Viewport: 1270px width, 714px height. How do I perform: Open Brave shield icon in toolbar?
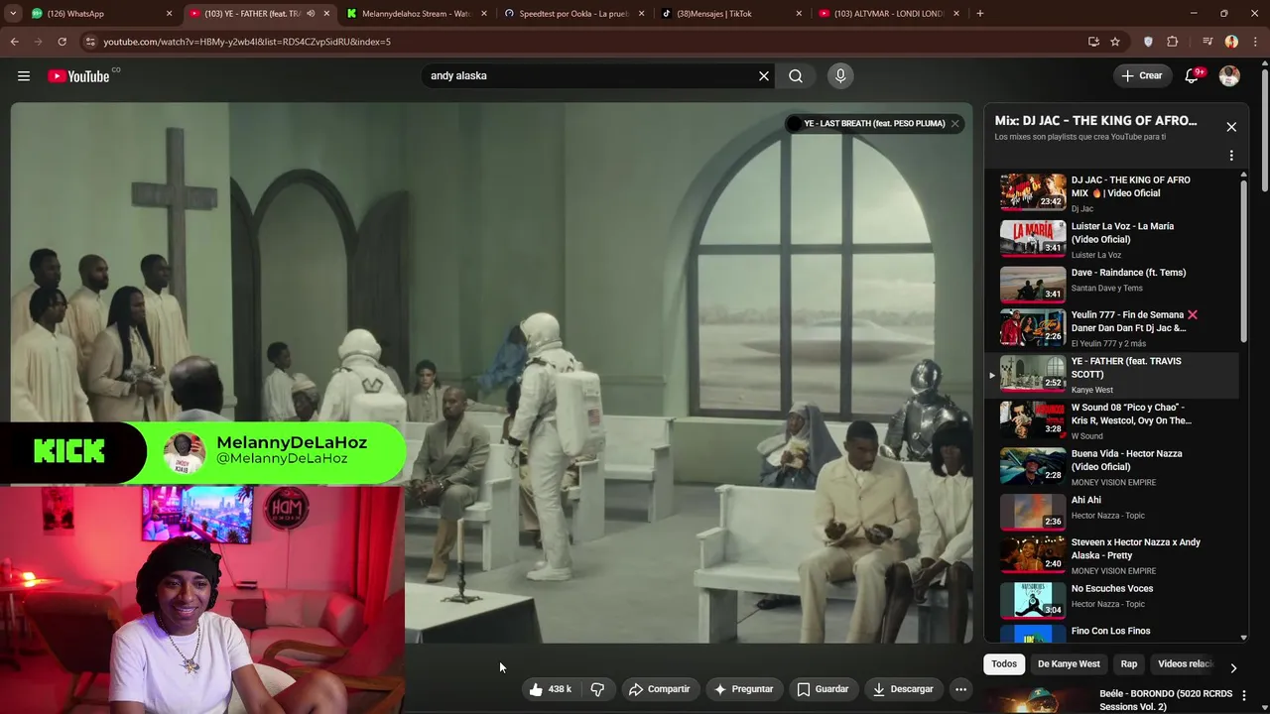[x=1148, y=42]
